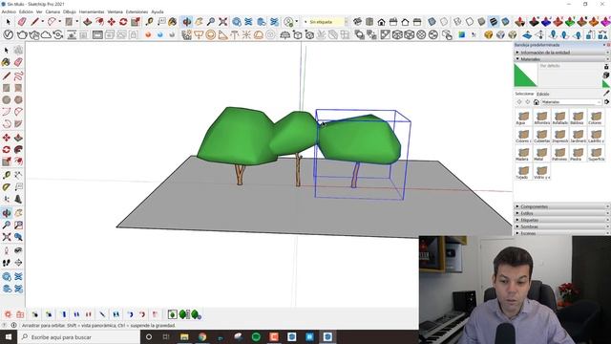Expand the Estilos panel
Viewport: 611px width, 344px height.
[x=561, y=213]
